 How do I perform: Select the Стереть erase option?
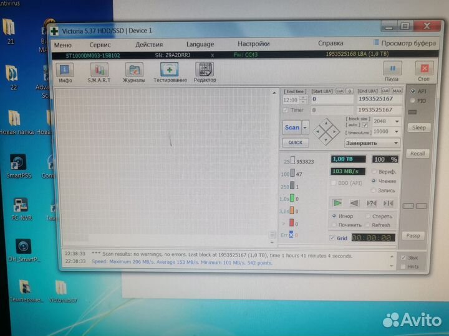tap(368, 217)
